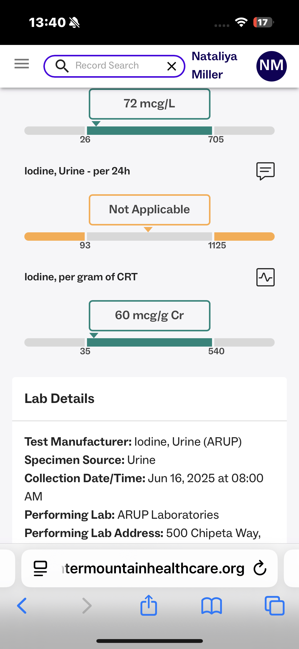Open the NM profile avatar

[271, 66]
